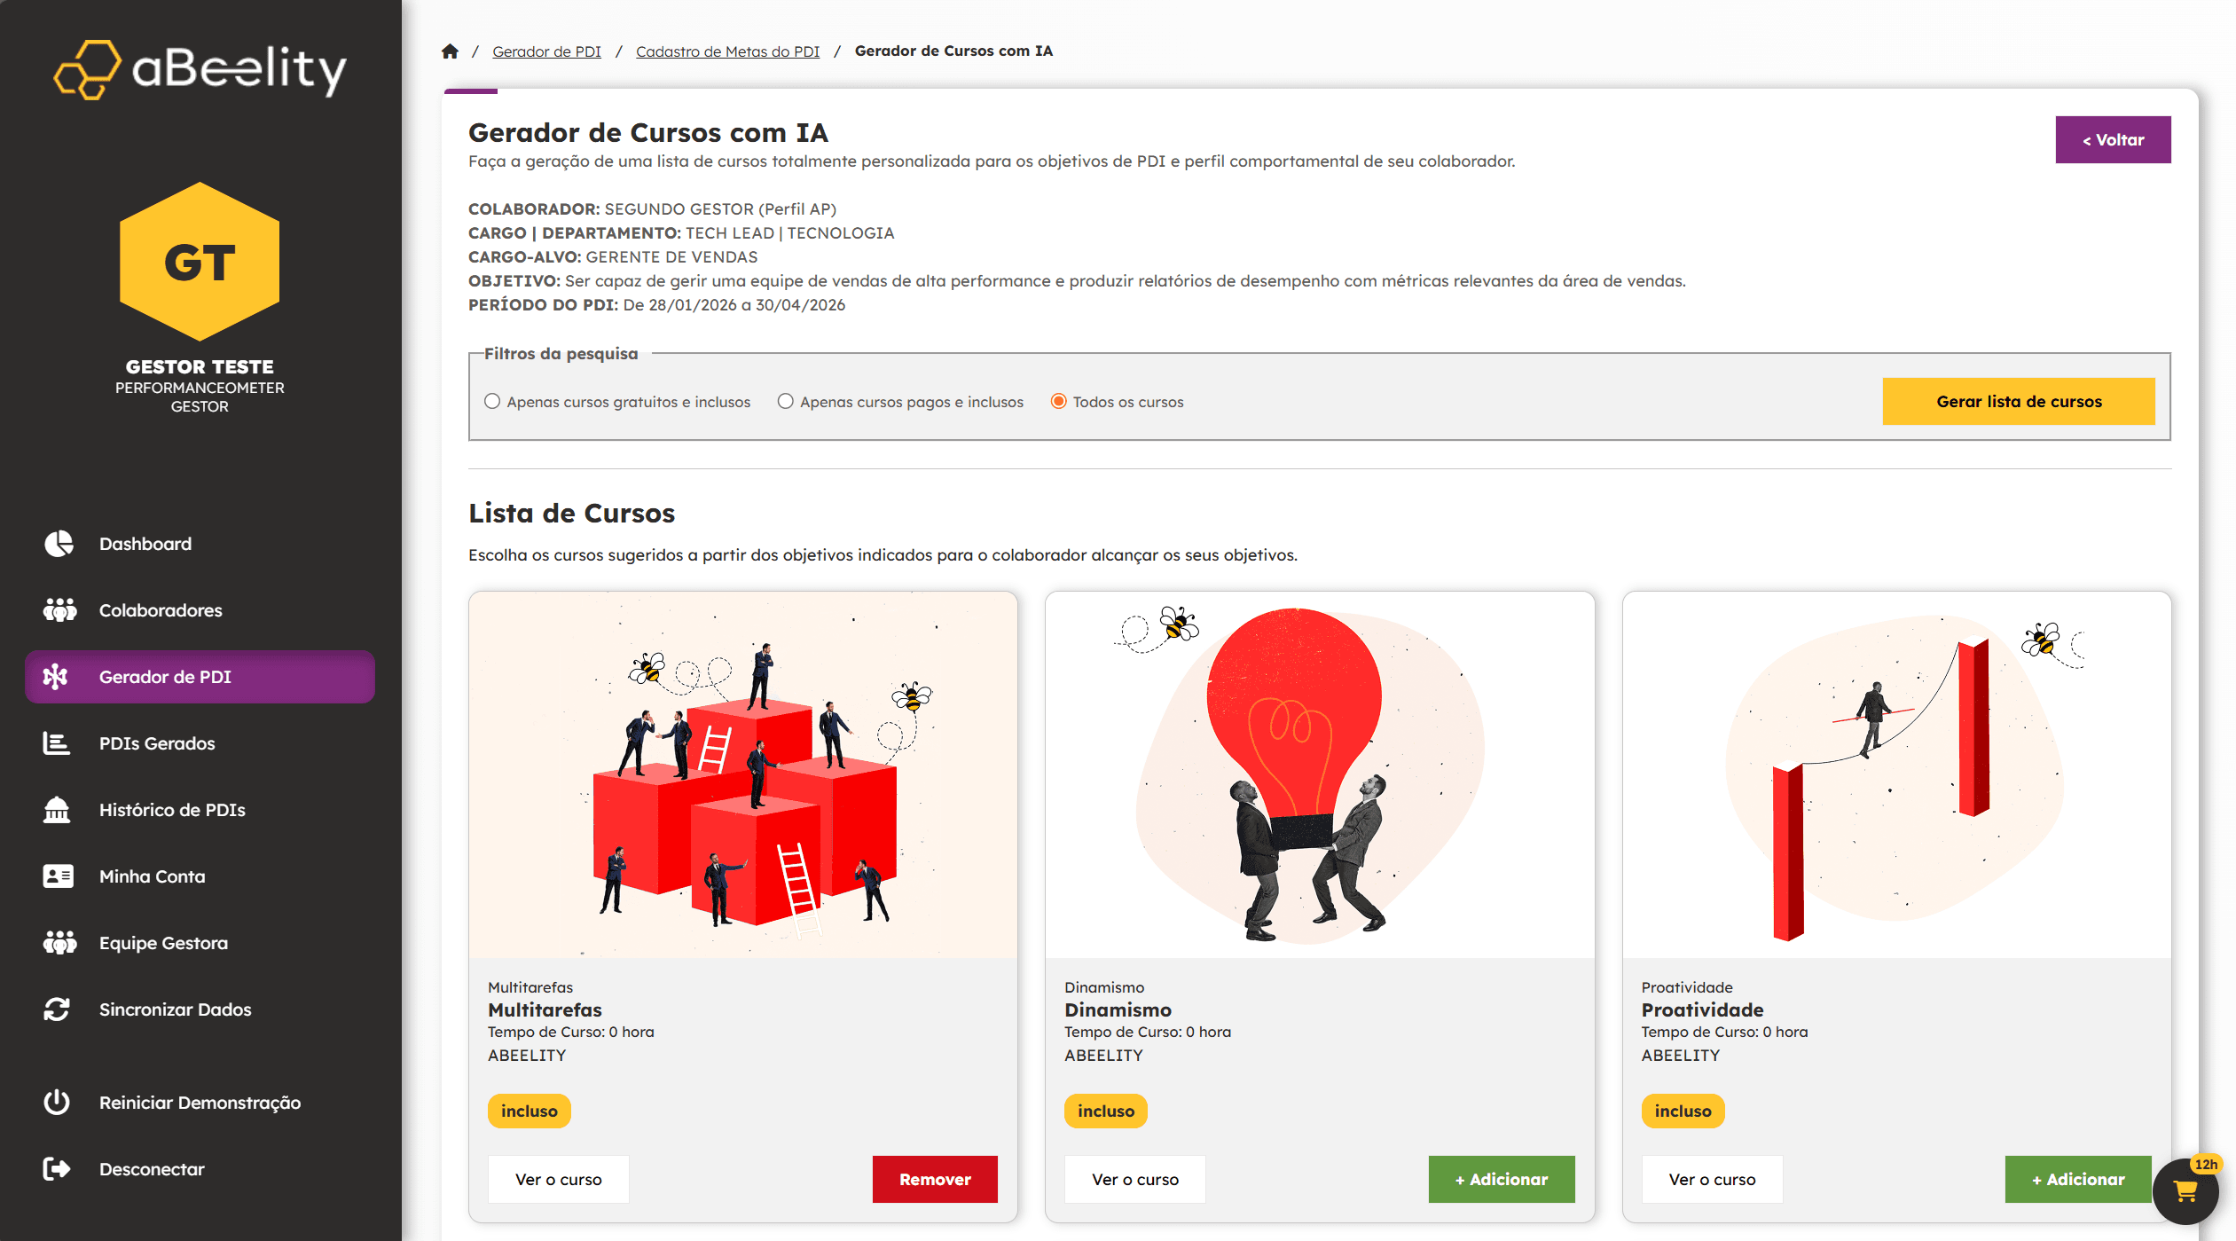Viewport: 2236px width, 1241px height.
Task: Open the Dashboard from the sidebar
Action: 58,544
